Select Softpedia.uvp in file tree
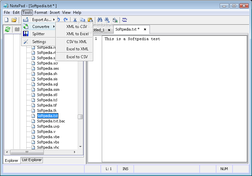 pyautogui.click(x=48, y=126)
